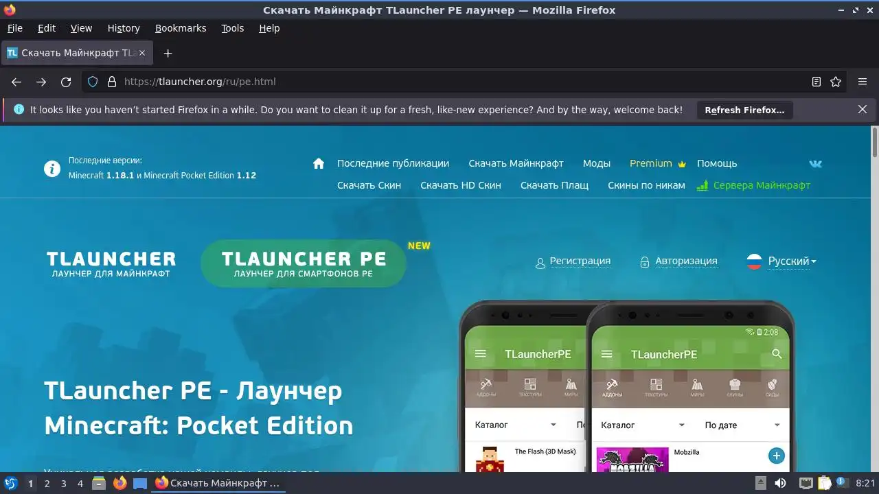Screen dimensions: 879x494
Task: Click the update notifier tray icon
Action: [841, 483]
